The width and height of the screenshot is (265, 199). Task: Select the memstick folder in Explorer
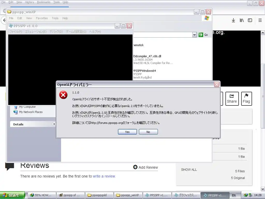coord(138,45)
